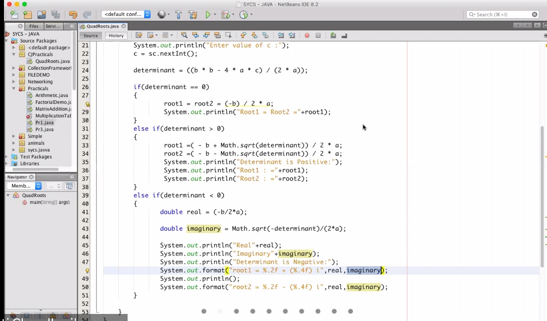Click the Open Project folder icon
The image size is (547, 321).
42,14
